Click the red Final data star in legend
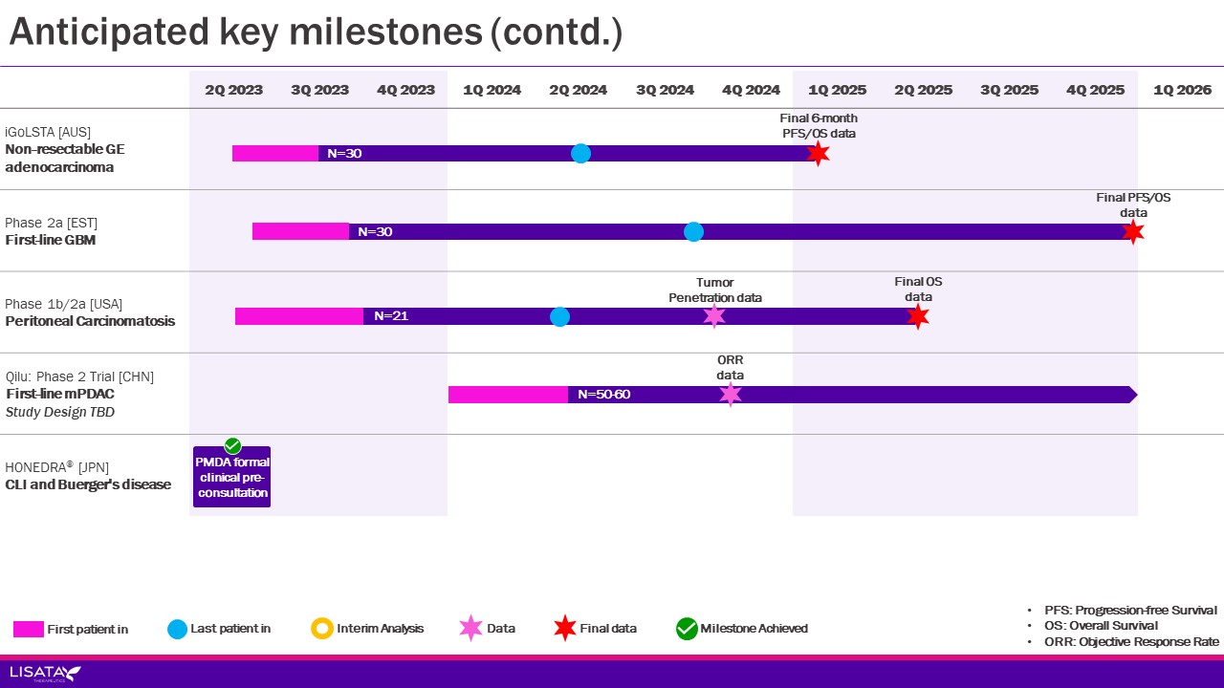Image resolution: width=1224 pixels, height=688 pixels. click(x=565, y=628)
